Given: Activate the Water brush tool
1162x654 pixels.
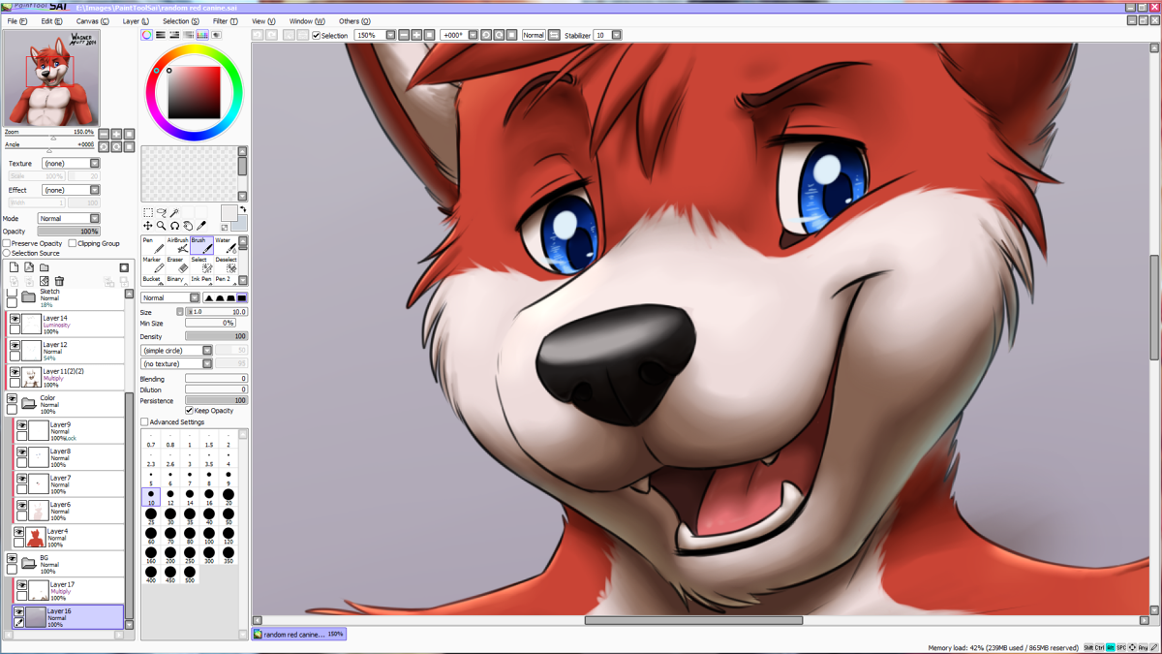Looking at the screenshot, I should (225, 245).
